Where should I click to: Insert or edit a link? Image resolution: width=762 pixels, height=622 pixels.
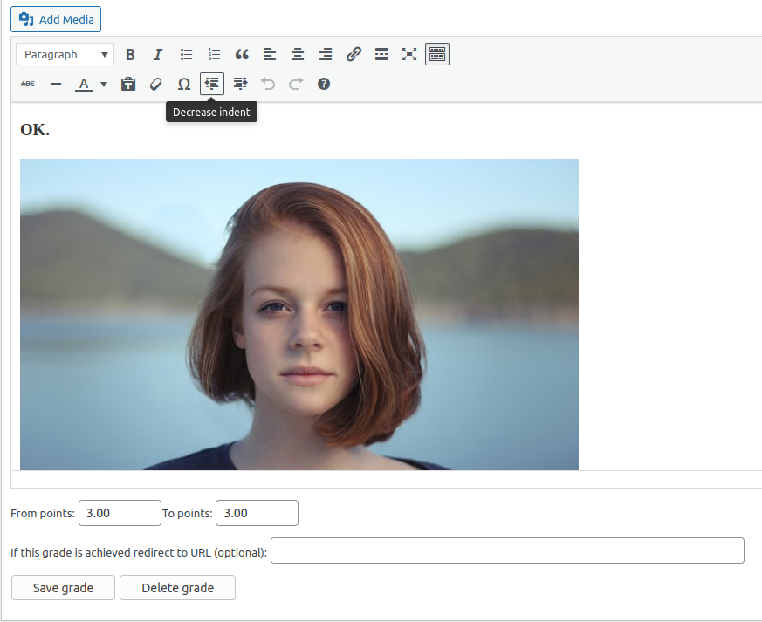click(354, 55)
